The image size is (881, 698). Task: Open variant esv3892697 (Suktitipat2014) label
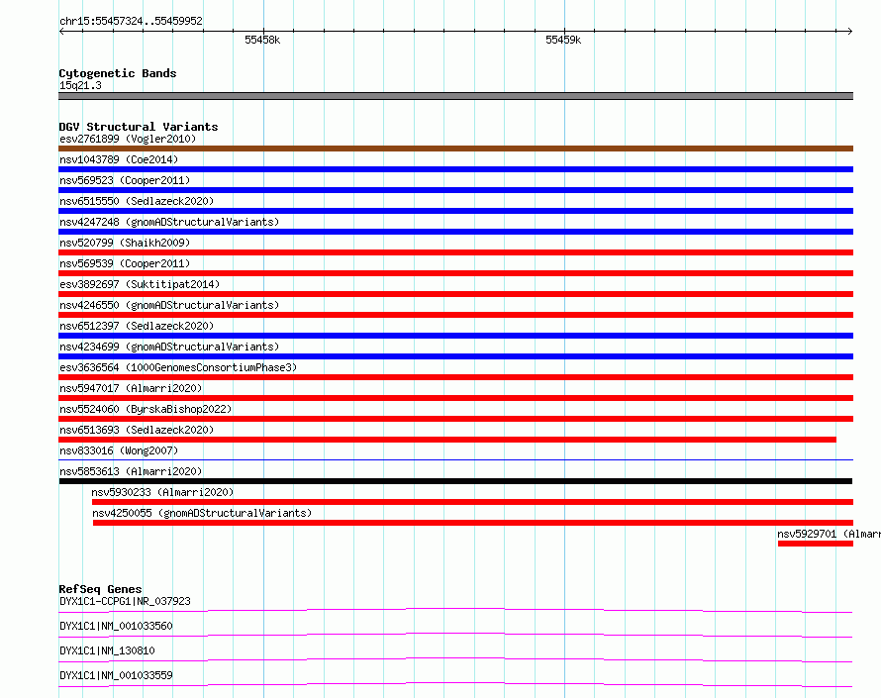pos(140,284)
